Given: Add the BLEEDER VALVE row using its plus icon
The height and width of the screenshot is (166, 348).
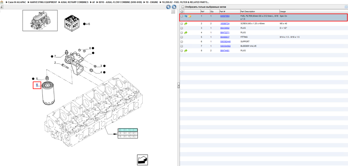Looking at the screenshot, I should pyautogui.click(x=182, y=46).
